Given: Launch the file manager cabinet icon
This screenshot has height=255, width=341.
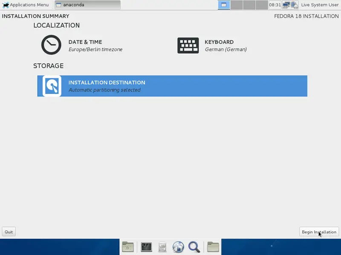Looking at the screenshot, I should [x=162, y=247].
